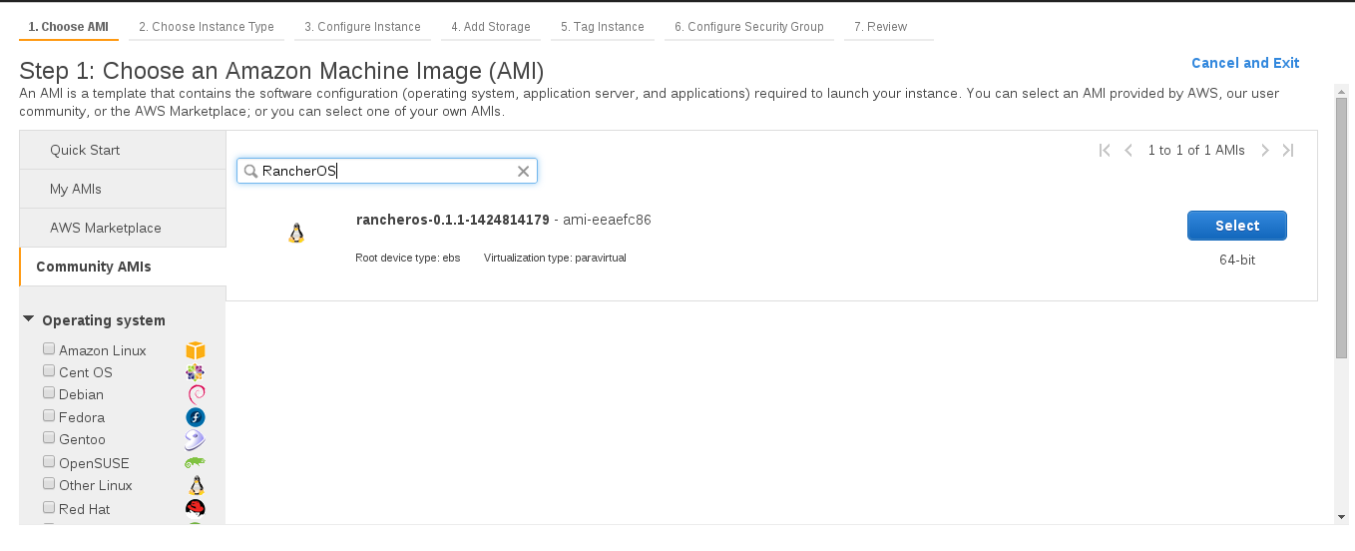Click the previous page arrow icon
The image size is (1355, 551).
pyautogui.click(x=1129, y=151)
